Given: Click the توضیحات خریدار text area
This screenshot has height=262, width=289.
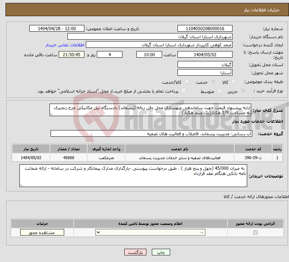Looking at the screenshot, I should 133,176.
